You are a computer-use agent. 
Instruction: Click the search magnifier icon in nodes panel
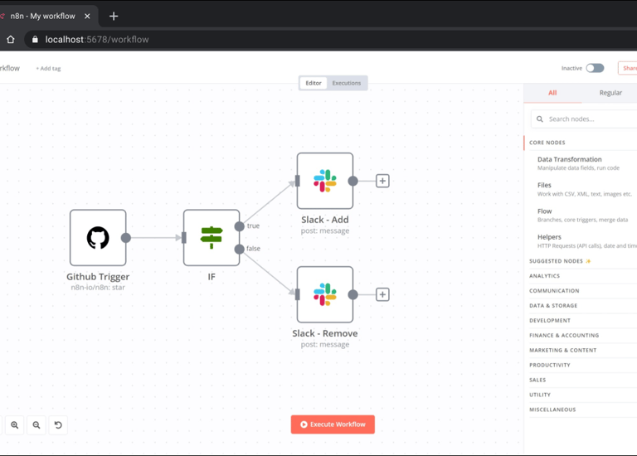click(539, 119)
